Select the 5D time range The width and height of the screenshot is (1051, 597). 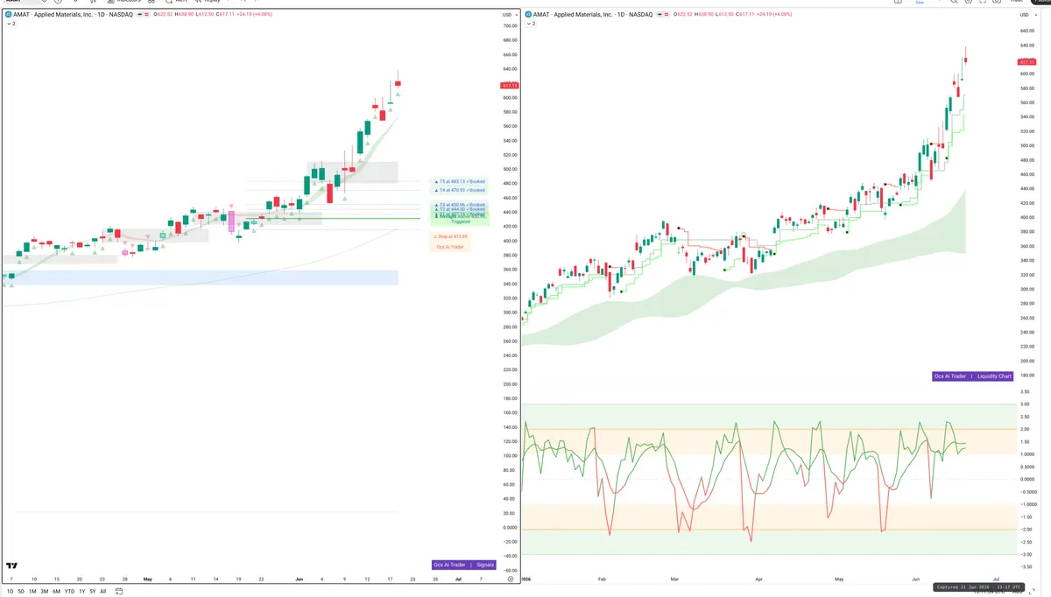coord(21,591)
